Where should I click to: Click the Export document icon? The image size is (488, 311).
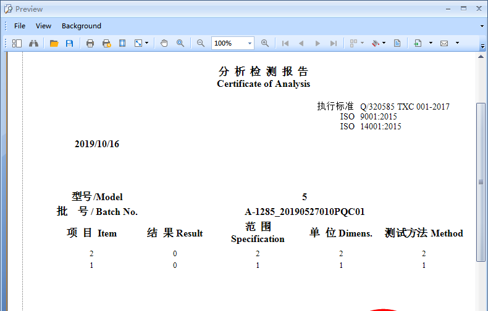click(x=418, y=43)
